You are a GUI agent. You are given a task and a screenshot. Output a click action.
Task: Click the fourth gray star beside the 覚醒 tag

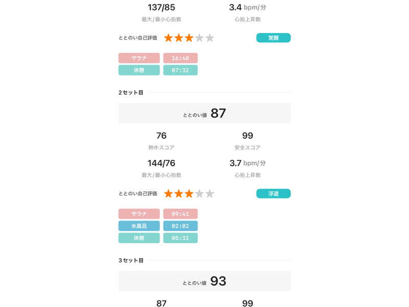pos(199,38)
